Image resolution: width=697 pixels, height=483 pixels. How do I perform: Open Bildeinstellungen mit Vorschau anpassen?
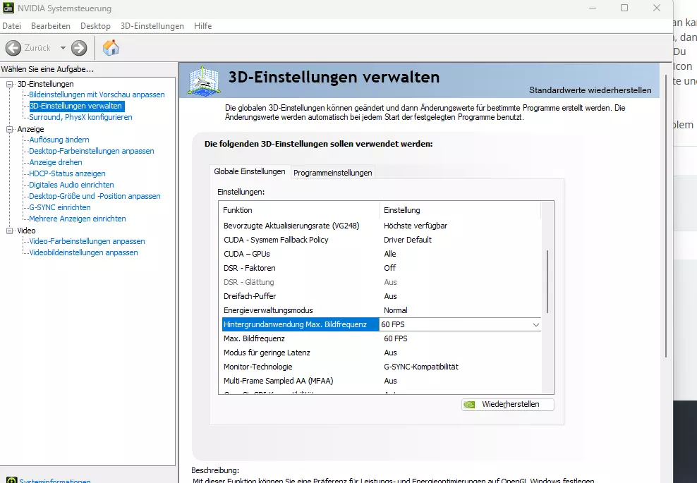[97, 94]
